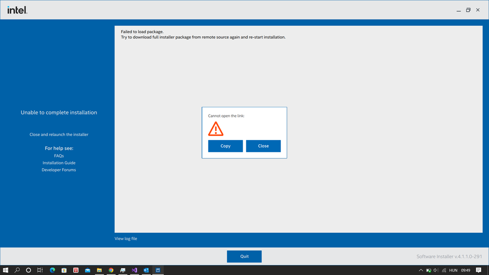Open Microsoft Store from the taskbar

[x=64, y=270]
